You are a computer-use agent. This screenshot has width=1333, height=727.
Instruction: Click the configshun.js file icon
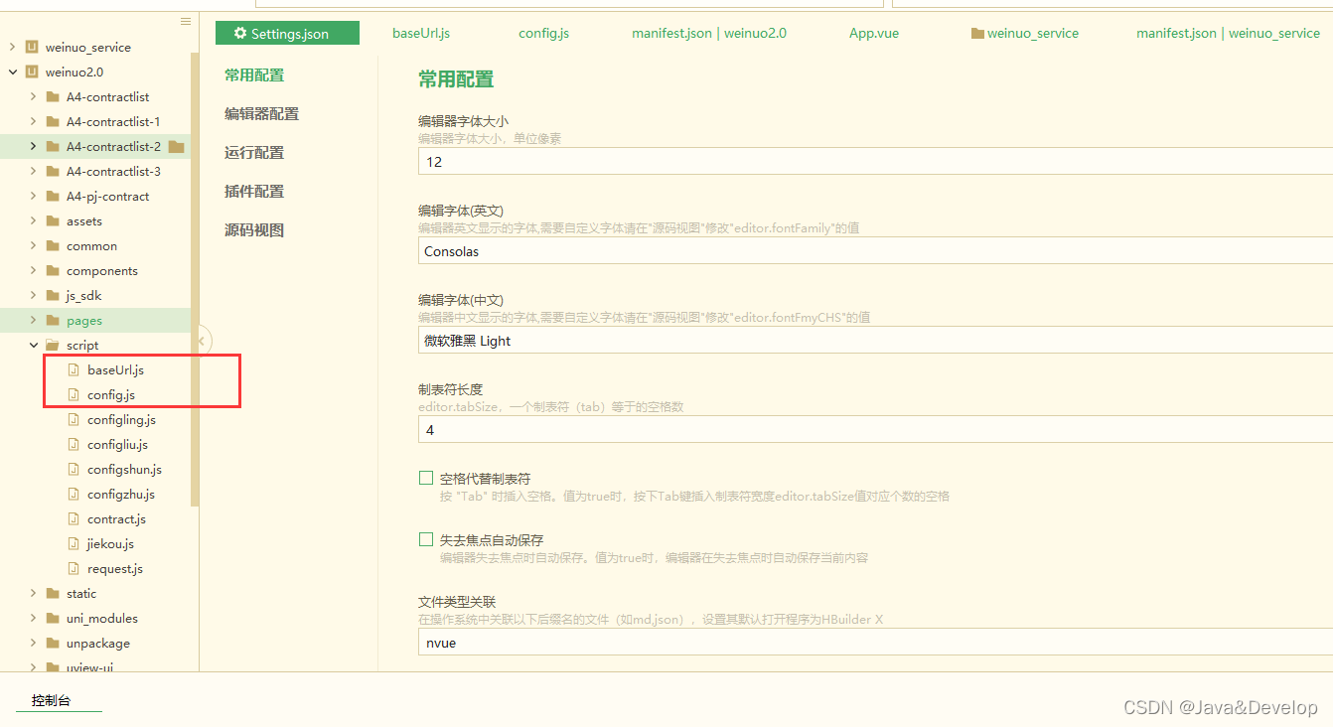click(73, 469)
